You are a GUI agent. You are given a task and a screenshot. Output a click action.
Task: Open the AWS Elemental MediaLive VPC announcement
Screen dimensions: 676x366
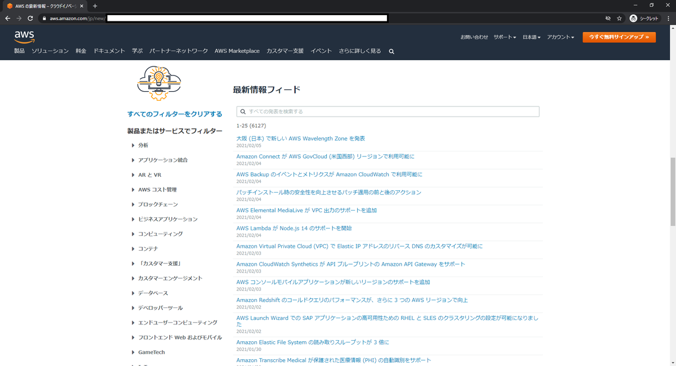306,210
